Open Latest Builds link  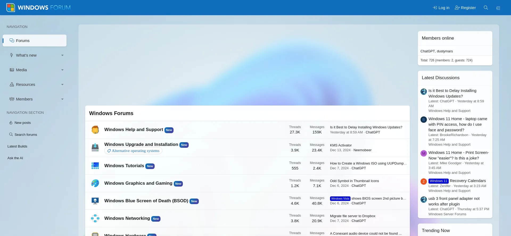pyautogui.click(x=17, y=146)
